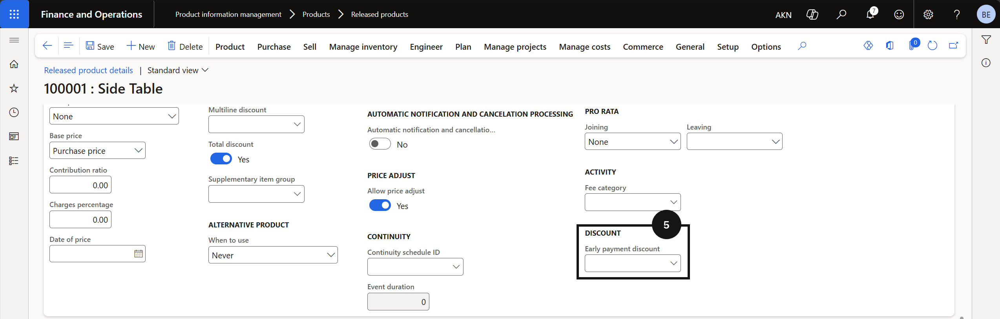Delete the current product record

tap(185, 47)
